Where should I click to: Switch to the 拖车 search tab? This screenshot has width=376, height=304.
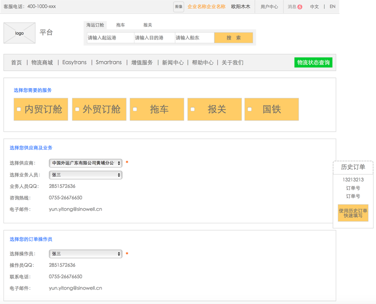(x=120, y=25)
